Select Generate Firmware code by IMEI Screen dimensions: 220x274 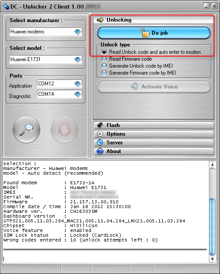tap(139, 73)
